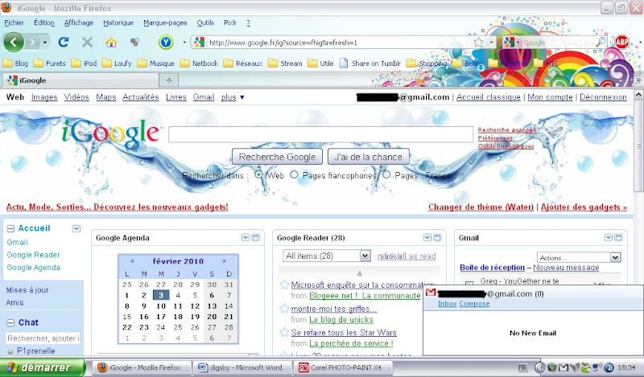Click the Firefox URL address bar
The image size is (644, 377).
coord(340,43)
